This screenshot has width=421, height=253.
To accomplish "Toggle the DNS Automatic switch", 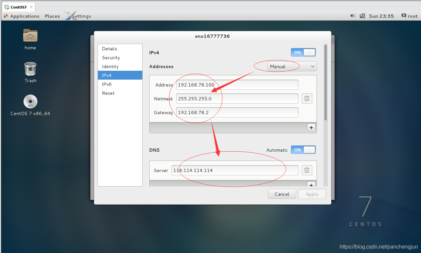I will 303,150.
